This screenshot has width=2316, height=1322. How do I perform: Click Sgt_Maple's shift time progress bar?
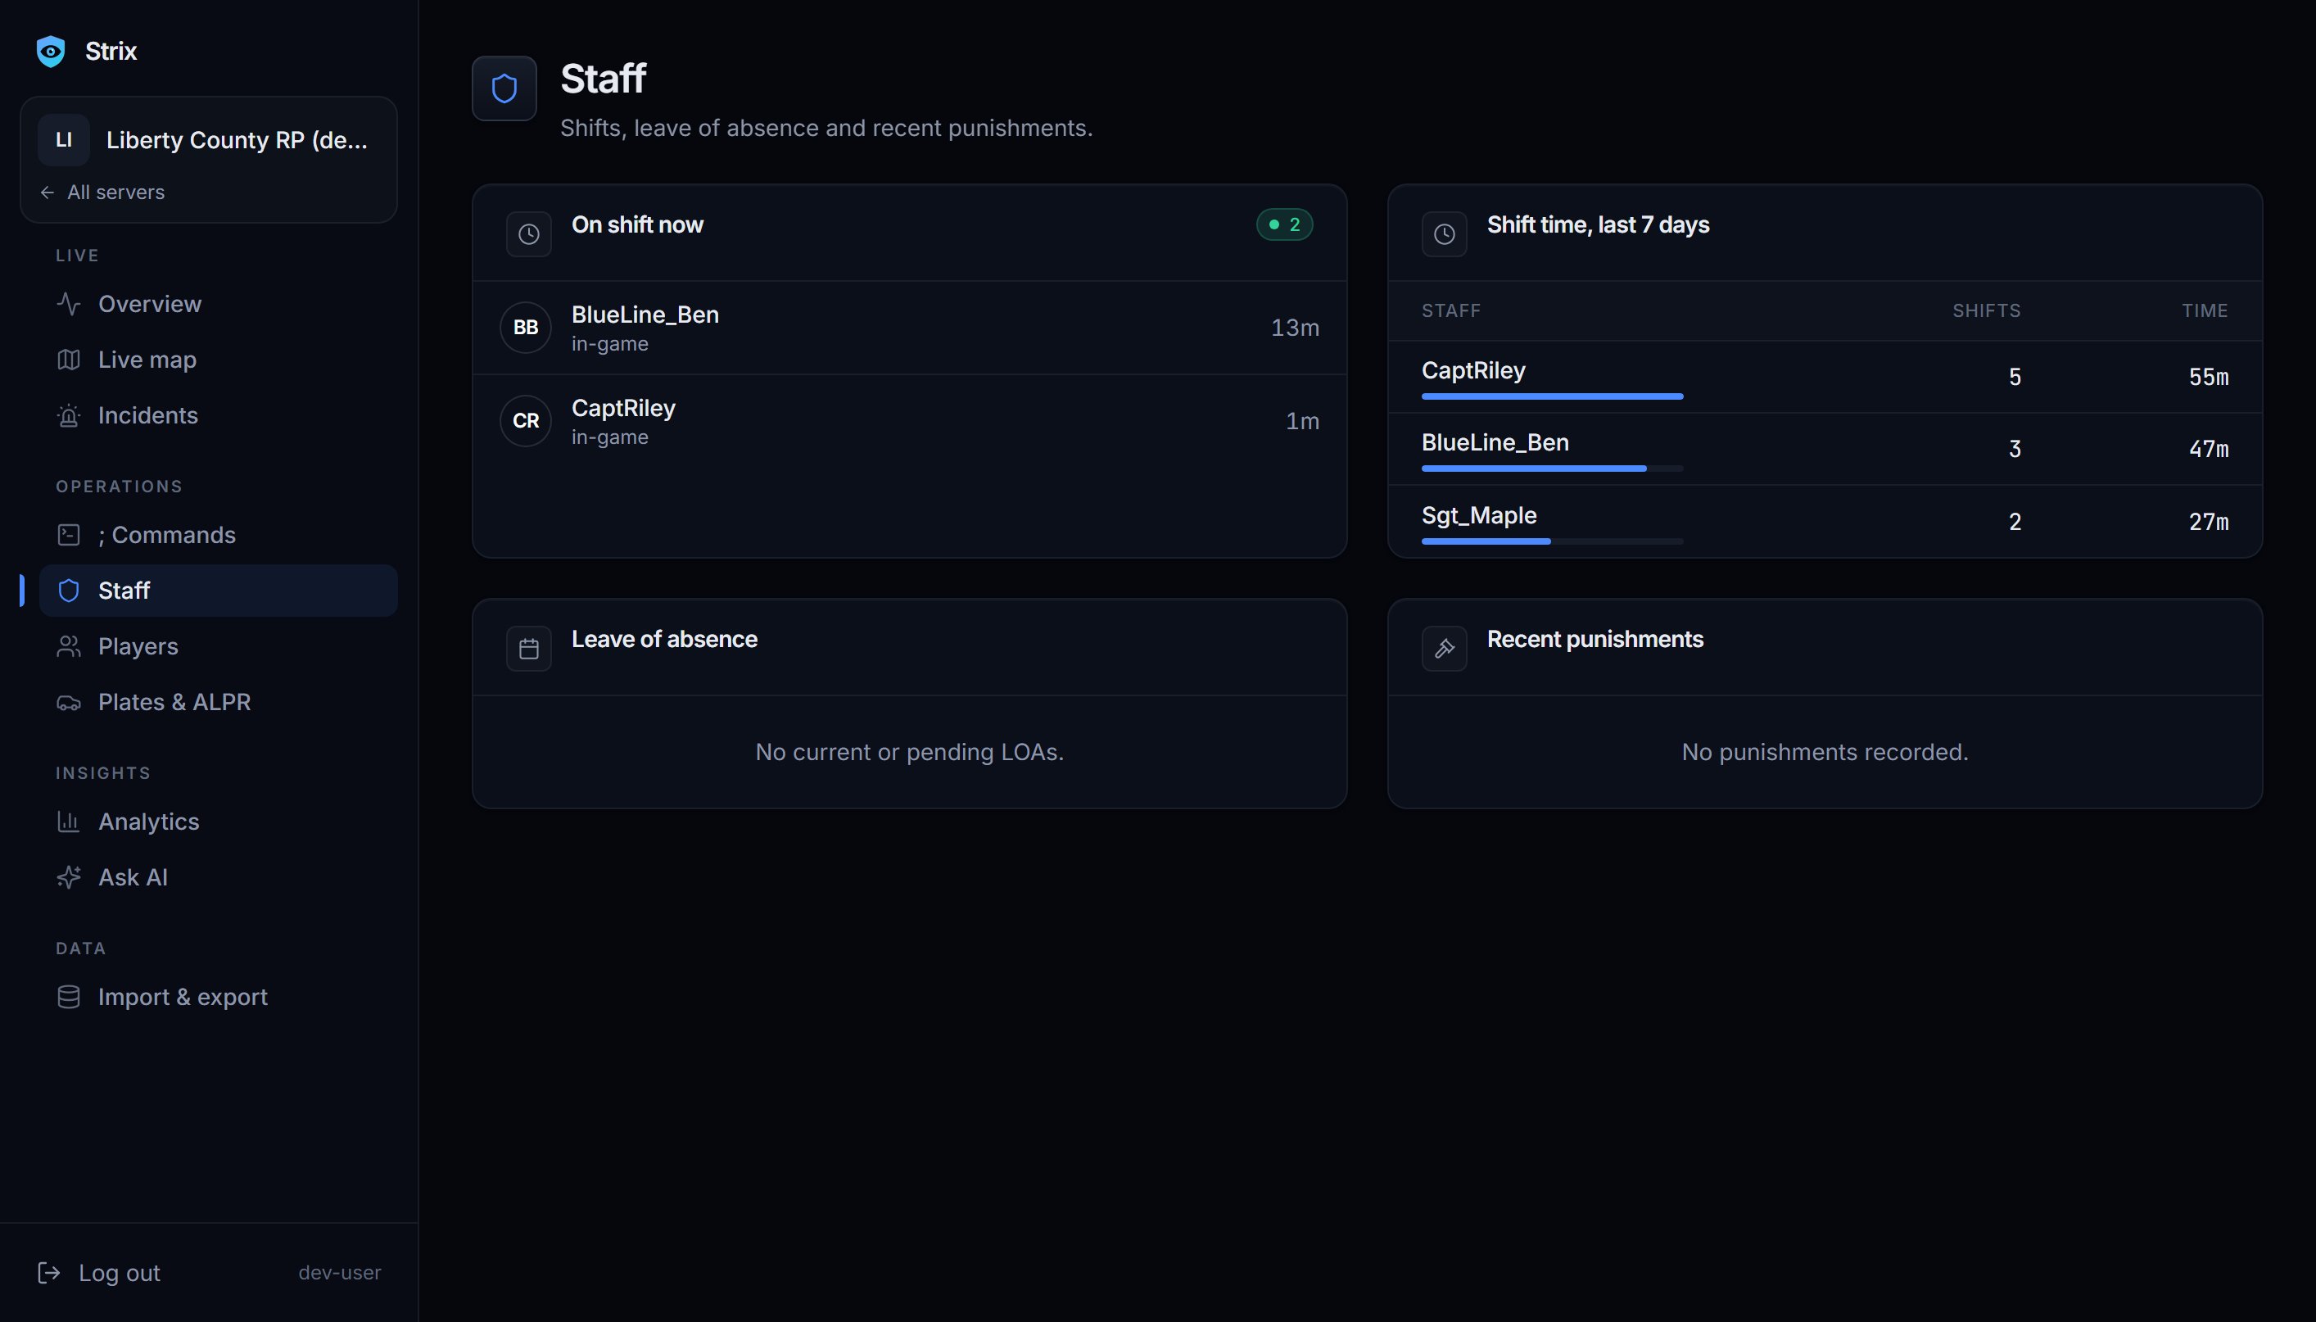[1552, 541]
